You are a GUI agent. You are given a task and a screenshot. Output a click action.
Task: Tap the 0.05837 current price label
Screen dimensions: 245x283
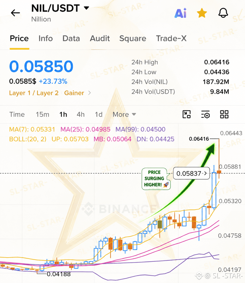(191, 173)
